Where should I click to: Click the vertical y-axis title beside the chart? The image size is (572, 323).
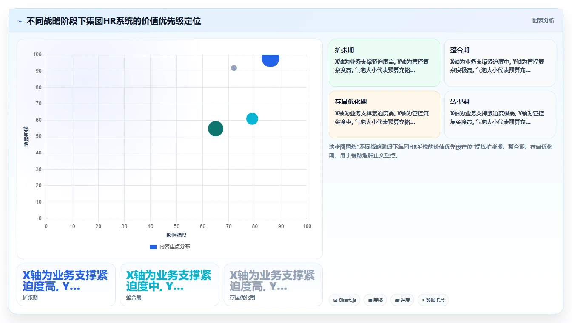coord(26,137)
